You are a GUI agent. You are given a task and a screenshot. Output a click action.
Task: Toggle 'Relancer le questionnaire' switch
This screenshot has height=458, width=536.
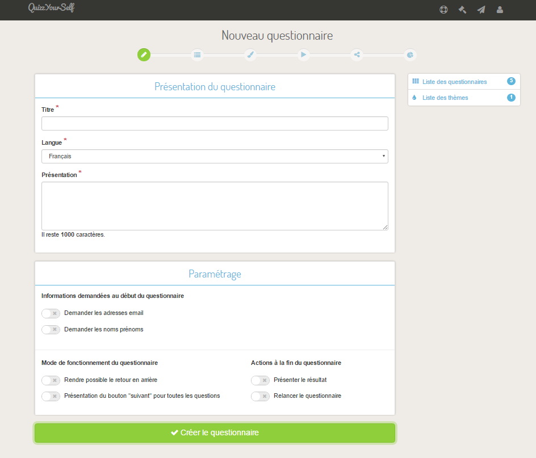[260, 397]
